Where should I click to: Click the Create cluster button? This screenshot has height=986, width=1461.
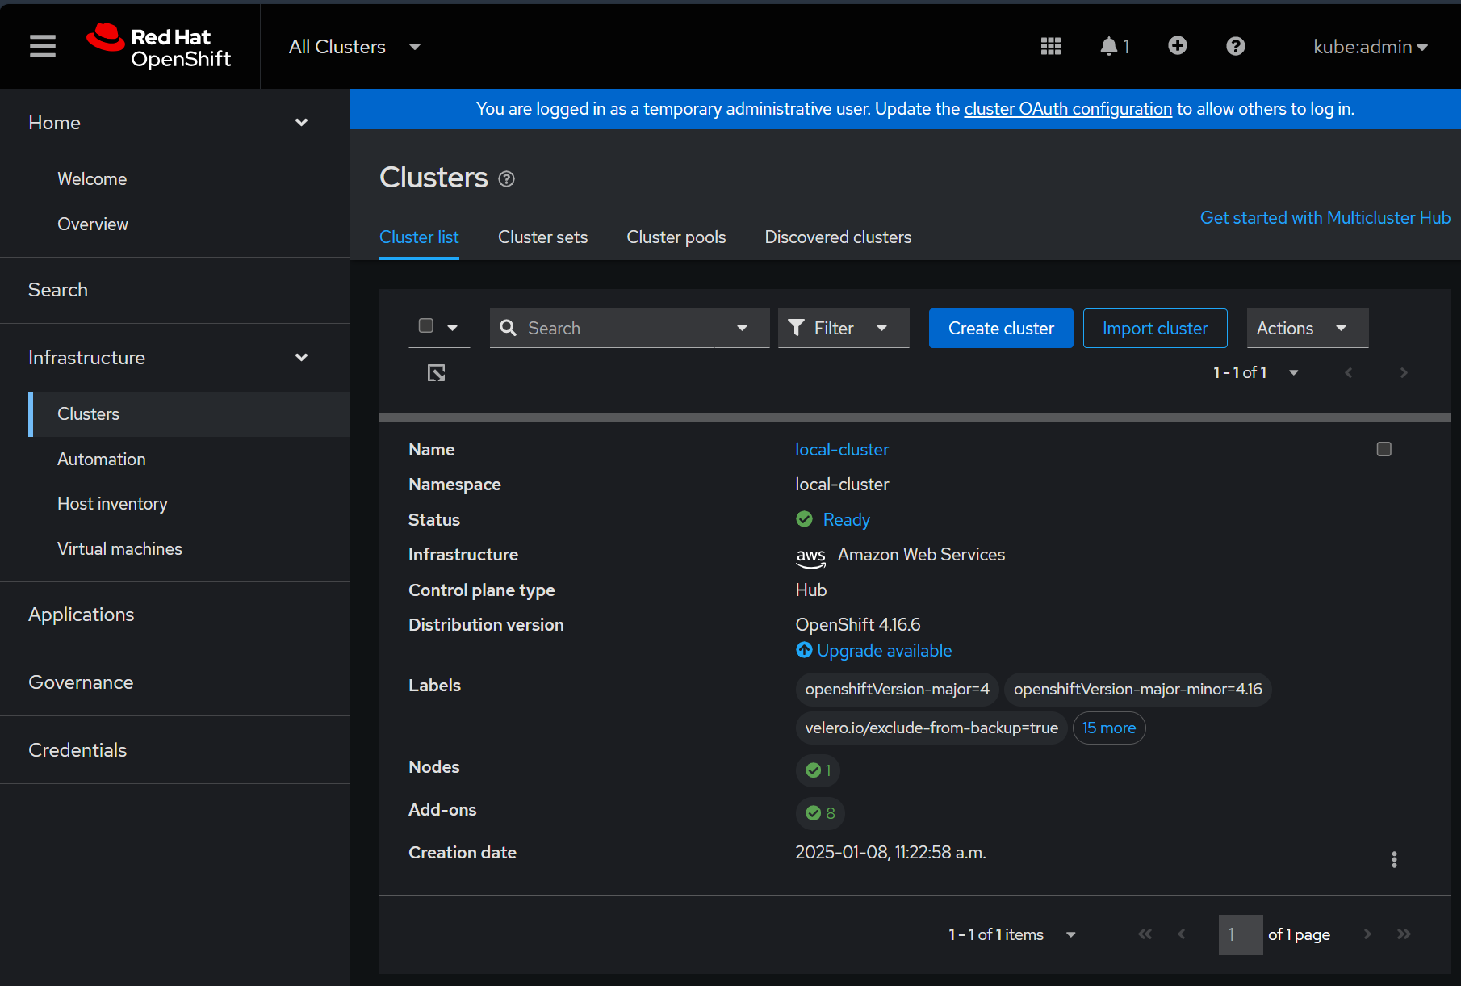(1001, 328)
